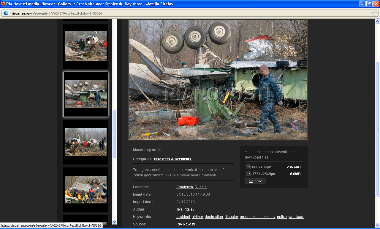The image size is (380, 229).
Task: Open the Smolensk location link
Action: [x=185, y=187]
